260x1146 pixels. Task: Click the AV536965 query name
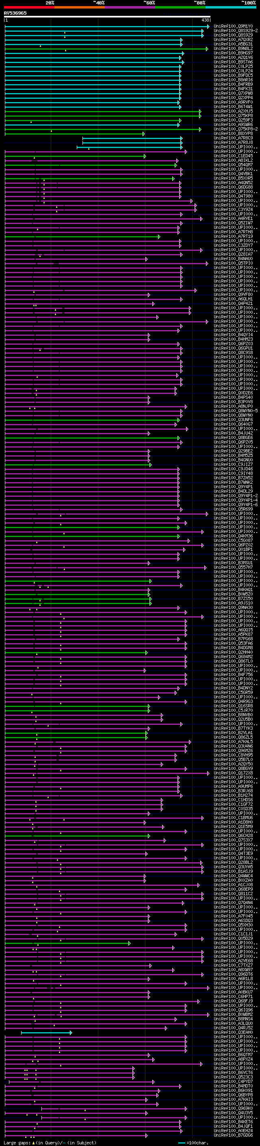15,13
